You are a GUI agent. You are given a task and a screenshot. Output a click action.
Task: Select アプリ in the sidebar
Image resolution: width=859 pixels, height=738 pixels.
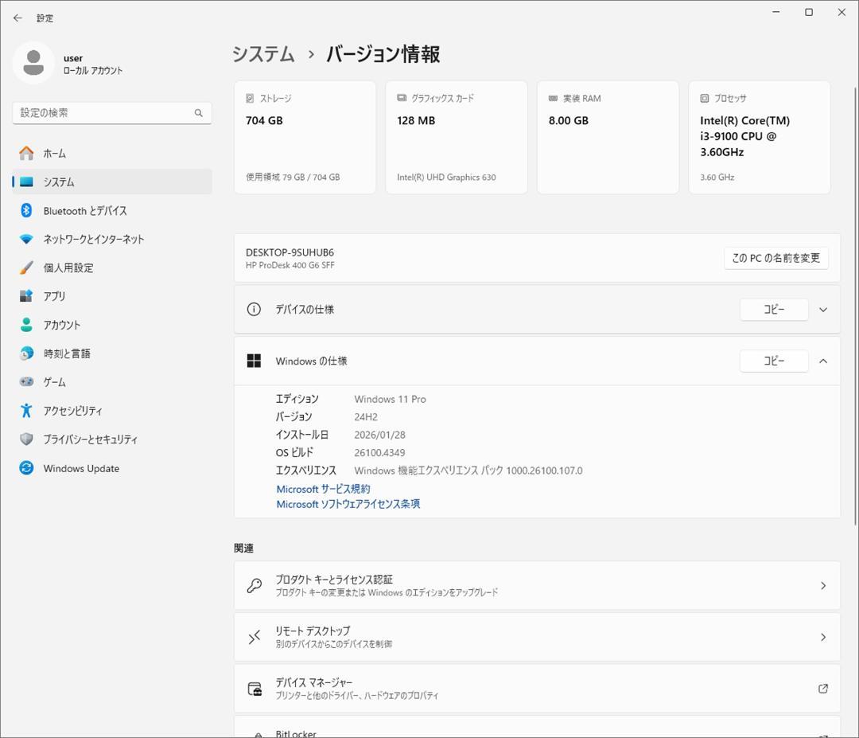pyautogui.click(x=112, y=296)
